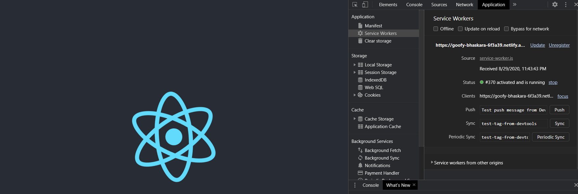The height and width of the screenshot is (194, 578).
Task: Open Clear storage in the sidebar
Action: pos(378,41)
